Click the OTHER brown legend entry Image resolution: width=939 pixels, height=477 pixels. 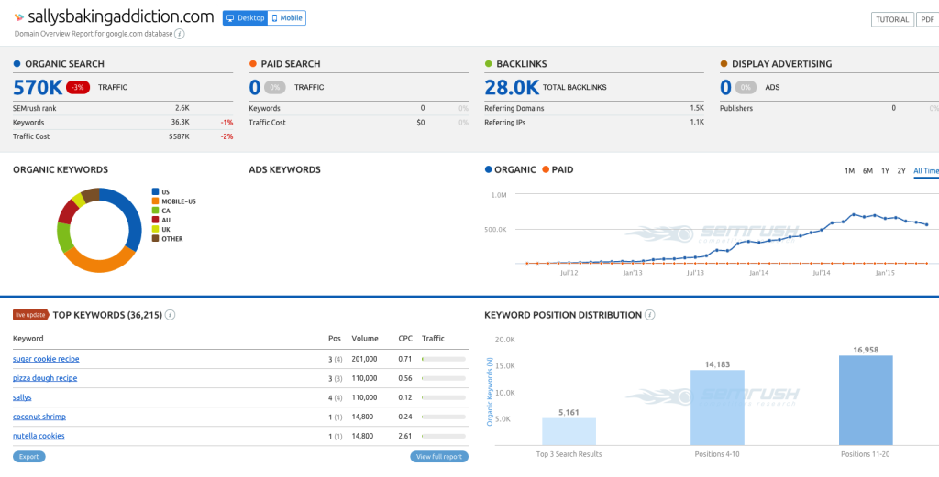tap(167, 238)
